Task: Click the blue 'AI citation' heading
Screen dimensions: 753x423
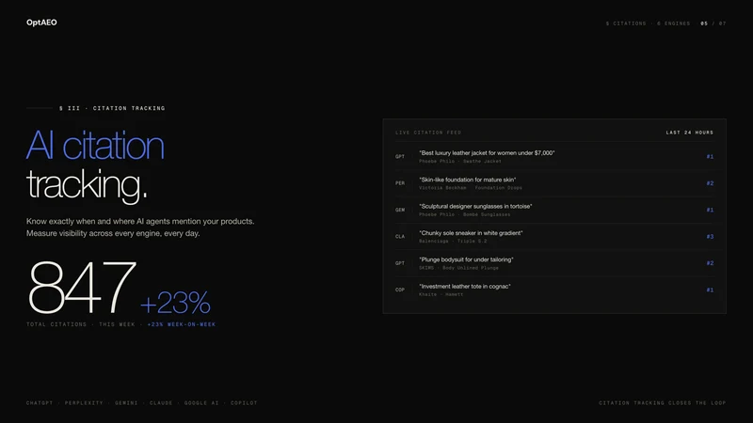Action: click(x=95, y=146)
